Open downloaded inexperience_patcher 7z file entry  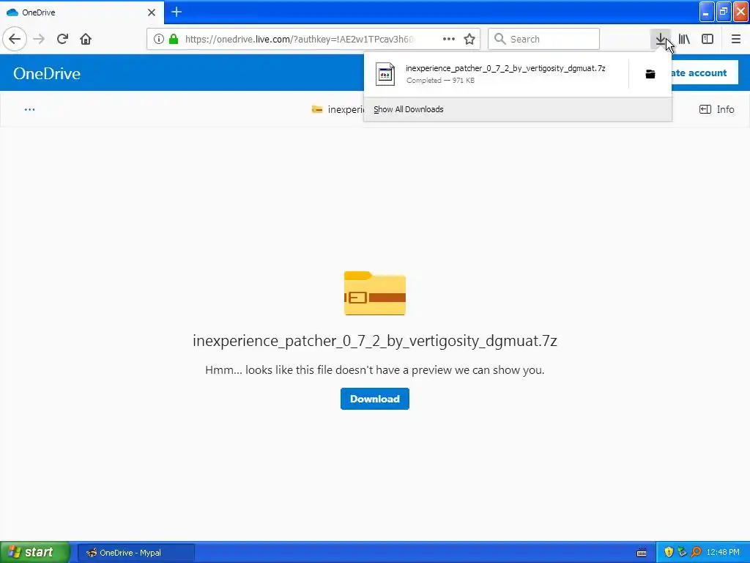click(x=496, y=74)
